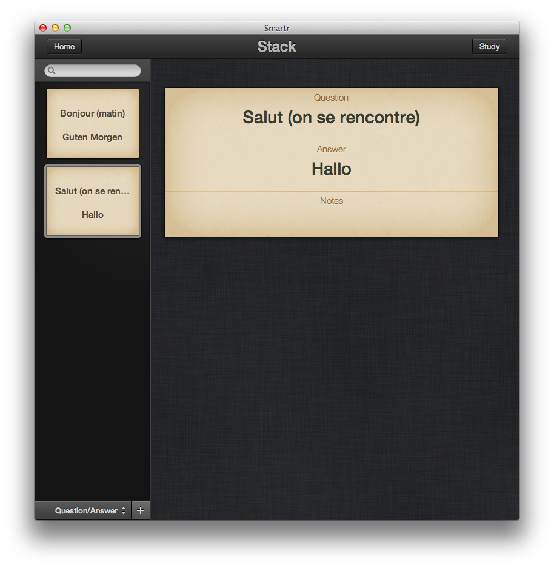554x568 pixels.
Task: Select the "Salut (on se ren…" card thumbnail
Action: (93, 201)
